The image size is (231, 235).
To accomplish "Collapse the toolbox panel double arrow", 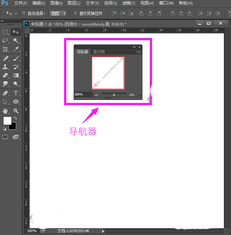I will point(2,21).
